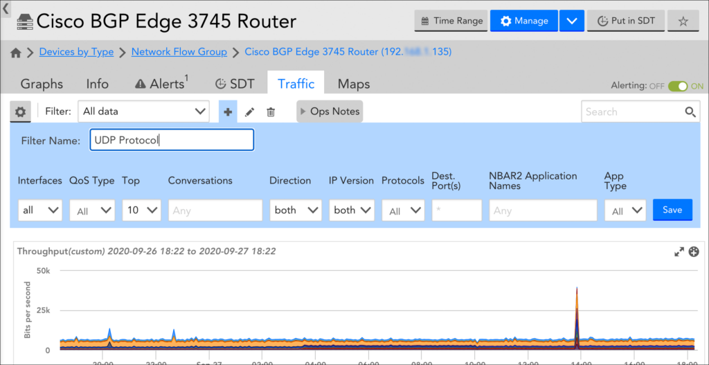Screen dimensions: 709x365
Task: Add a new filter plus icon
Action: tap(228, 112)
